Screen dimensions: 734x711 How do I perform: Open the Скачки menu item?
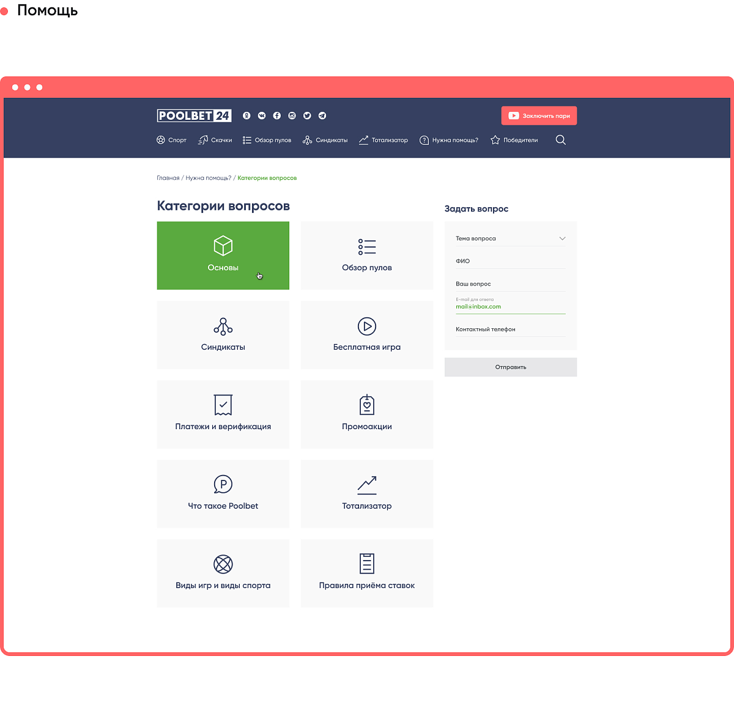click(x=215, y=140)
